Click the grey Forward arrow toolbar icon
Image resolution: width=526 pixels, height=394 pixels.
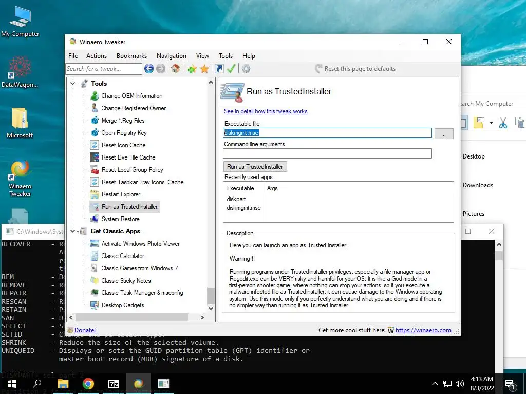point(161,69)
